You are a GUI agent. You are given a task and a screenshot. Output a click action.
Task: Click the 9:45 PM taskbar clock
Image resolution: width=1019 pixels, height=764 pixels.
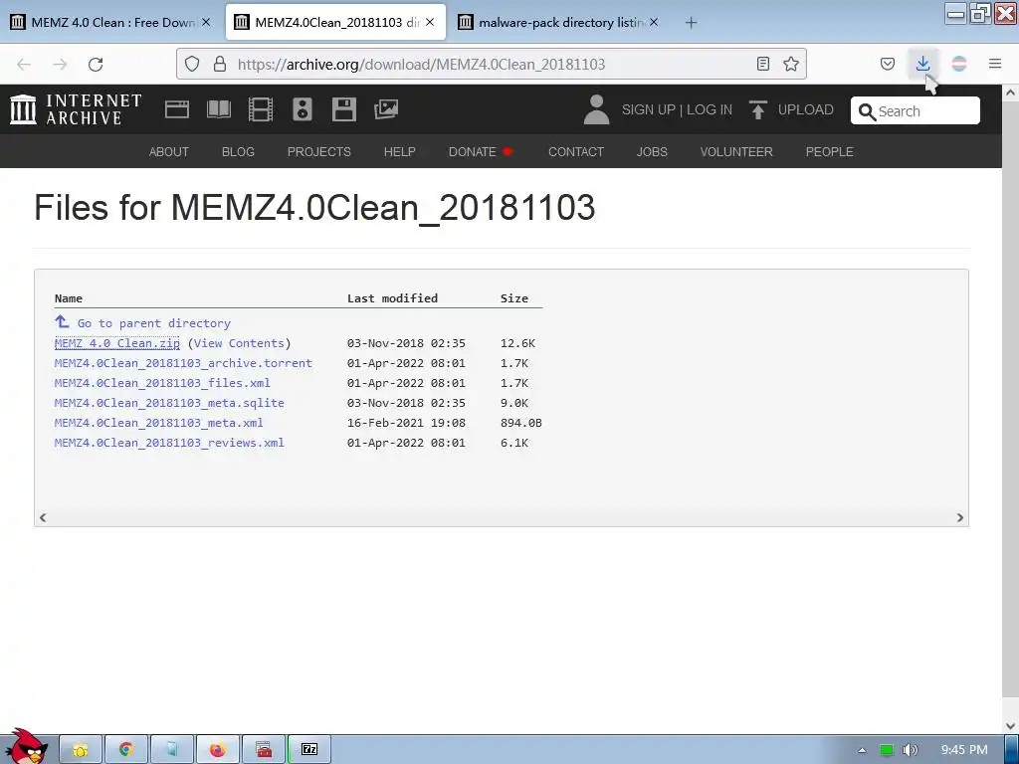964,750
